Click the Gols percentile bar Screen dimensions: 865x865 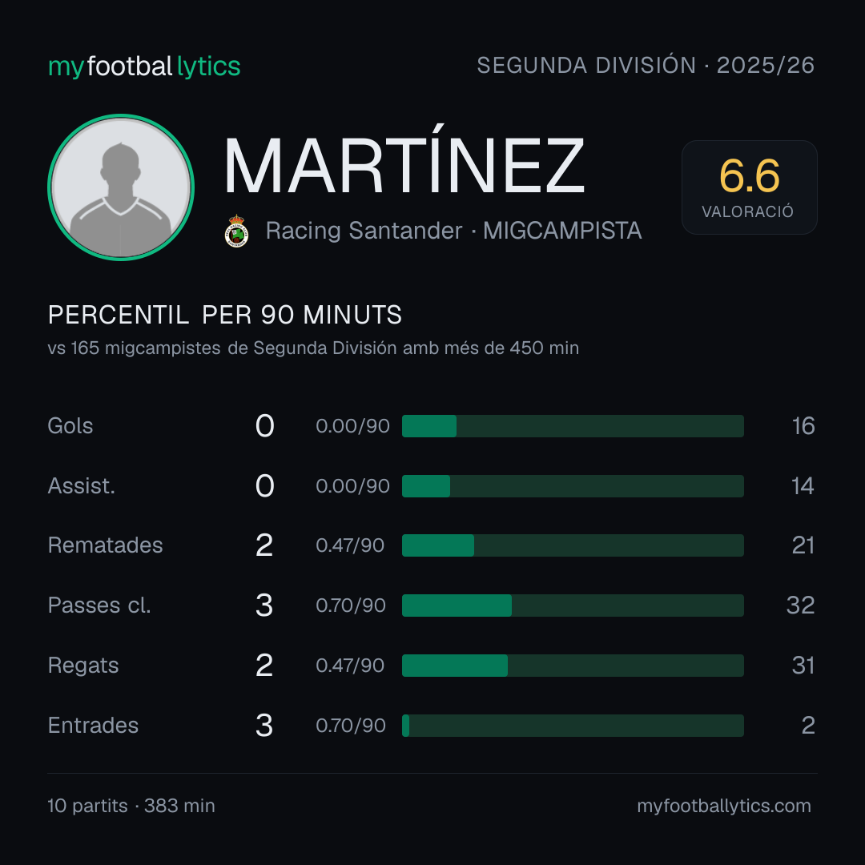point(573,426)
